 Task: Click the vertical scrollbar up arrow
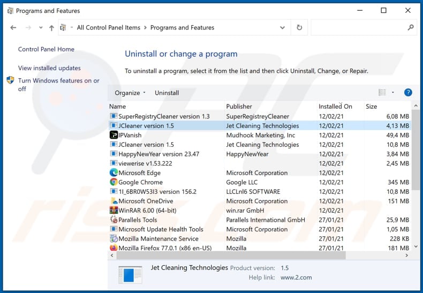pyautogui.click(x=416, y=106)
